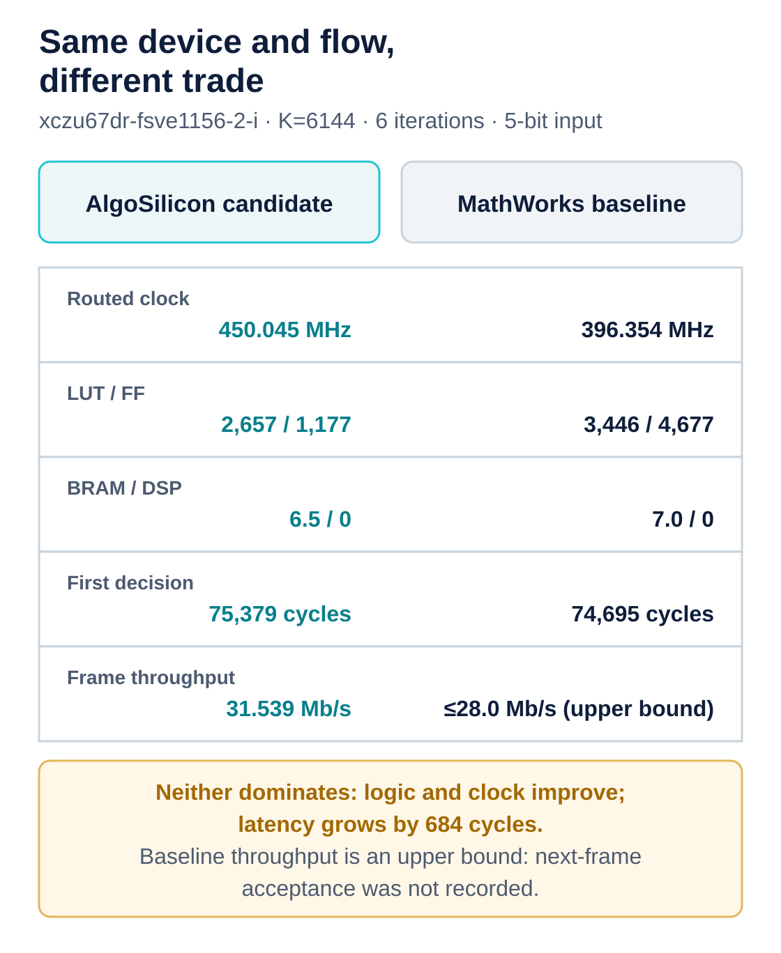Click the candidate clock value '450.045 MHz'

click(285, 330)
